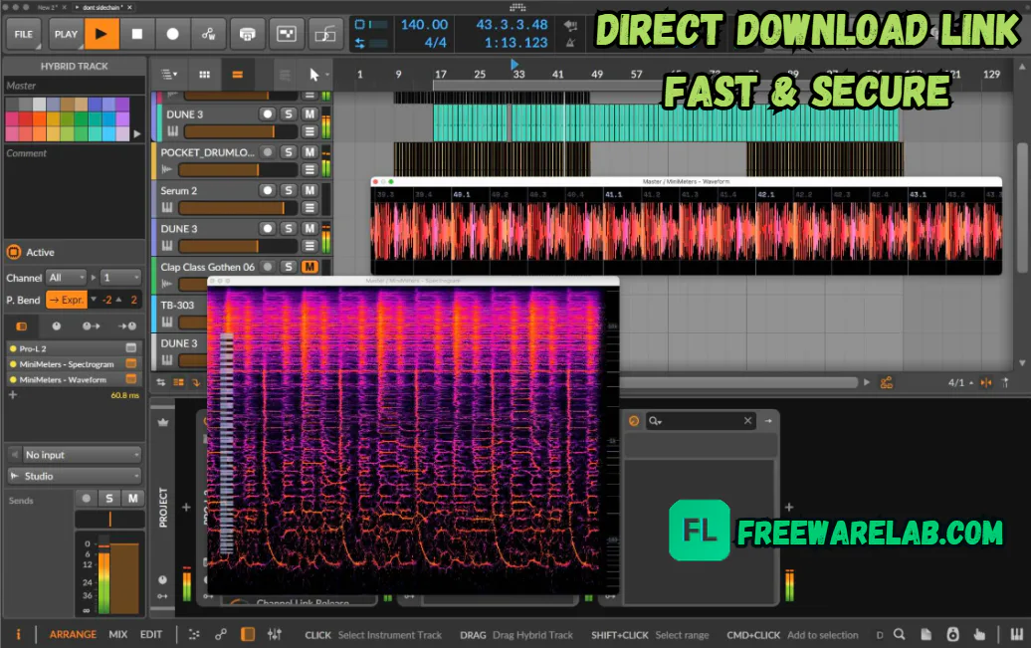This screenshot has height=648, width=1031.
Task: Arm record on the Serum 2 track
Action: 267,190
